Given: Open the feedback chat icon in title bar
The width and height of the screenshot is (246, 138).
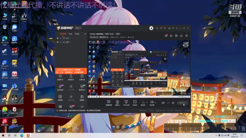Looking at the screenshot, I should [x=165, y=28].
